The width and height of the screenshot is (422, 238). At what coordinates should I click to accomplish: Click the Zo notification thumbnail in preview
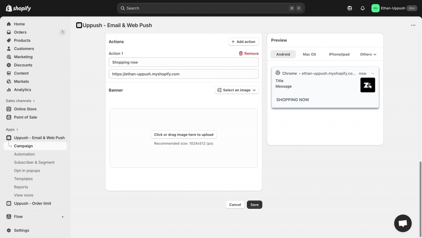tap(368, 85)
